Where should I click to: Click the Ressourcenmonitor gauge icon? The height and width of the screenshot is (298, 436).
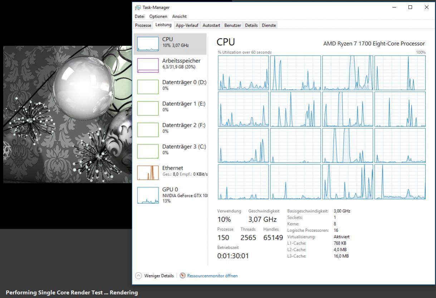tap(182, 275)
